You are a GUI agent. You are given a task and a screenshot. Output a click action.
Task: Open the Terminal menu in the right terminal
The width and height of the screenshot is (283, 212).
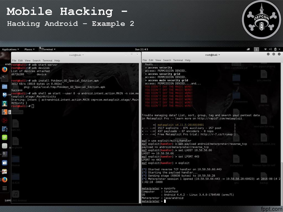(x=178, y=60)
